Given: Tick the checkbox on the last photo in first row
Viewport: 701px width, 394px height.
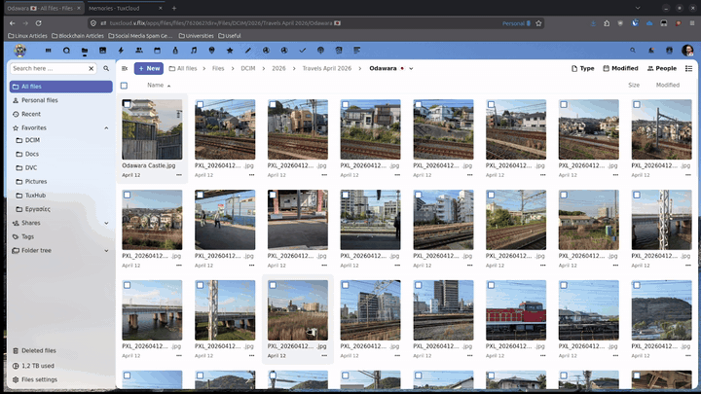Looking at the screenshot, I should [637, 104].
